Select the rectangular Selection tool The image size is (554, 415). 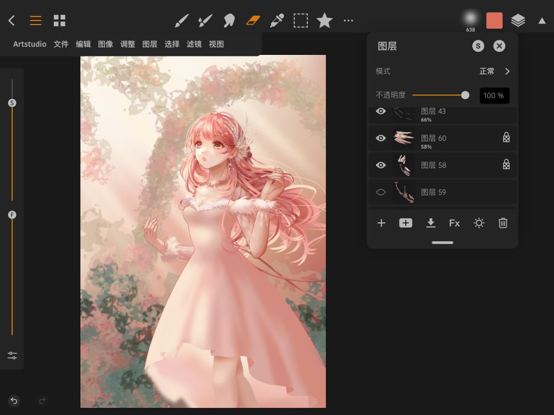coord(301,20)
